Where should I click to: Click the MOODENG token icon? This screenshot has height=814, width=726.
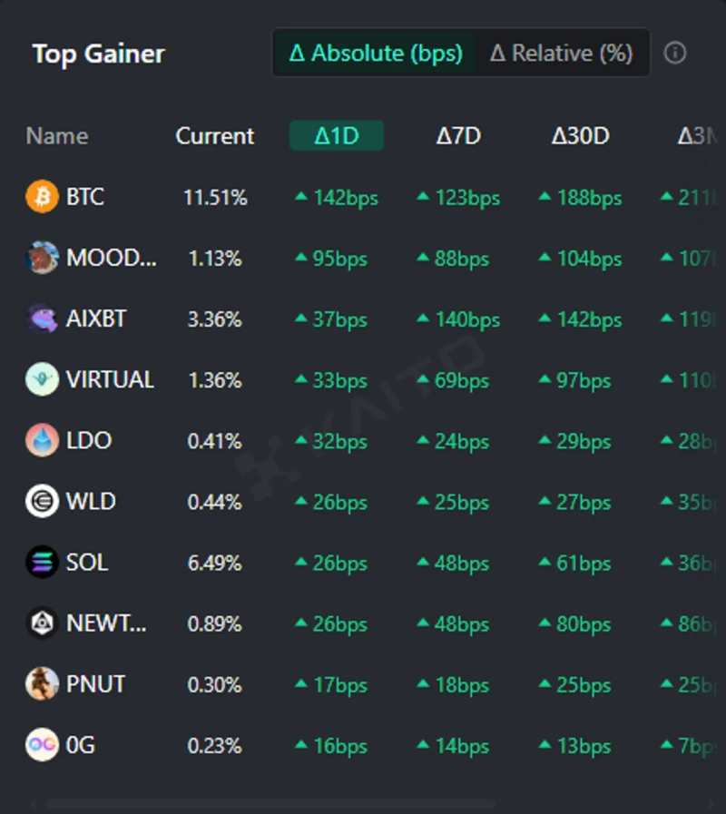pos(42,258)
